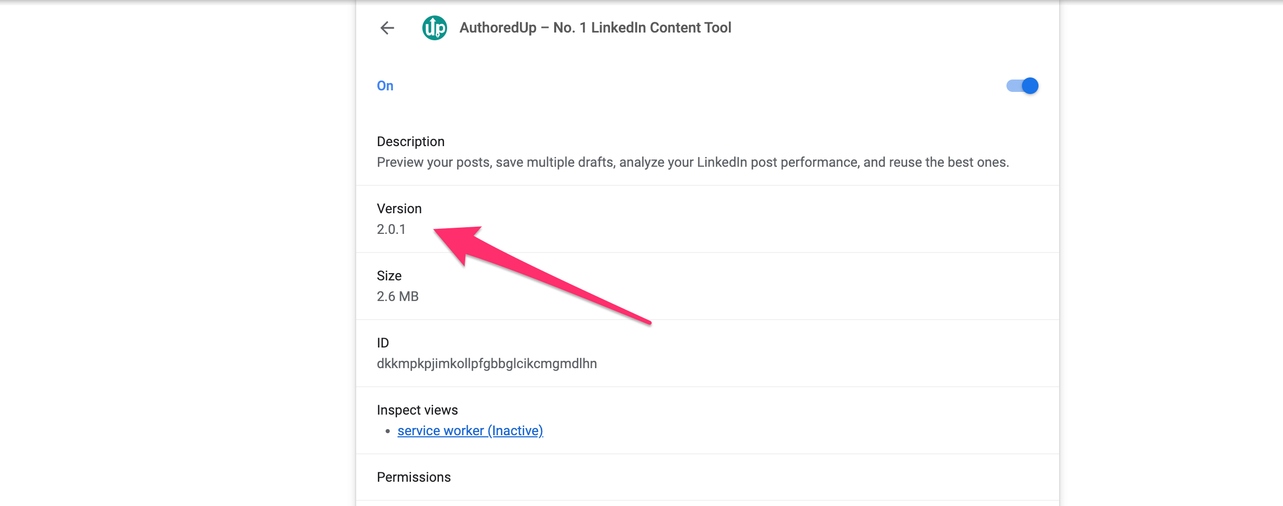
Task: Click the Description heading
Action: 410,141
